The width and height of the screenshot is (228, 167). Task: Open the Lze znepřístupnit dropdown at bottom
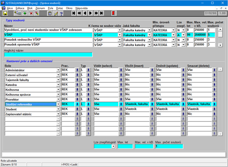coord(113,146)
